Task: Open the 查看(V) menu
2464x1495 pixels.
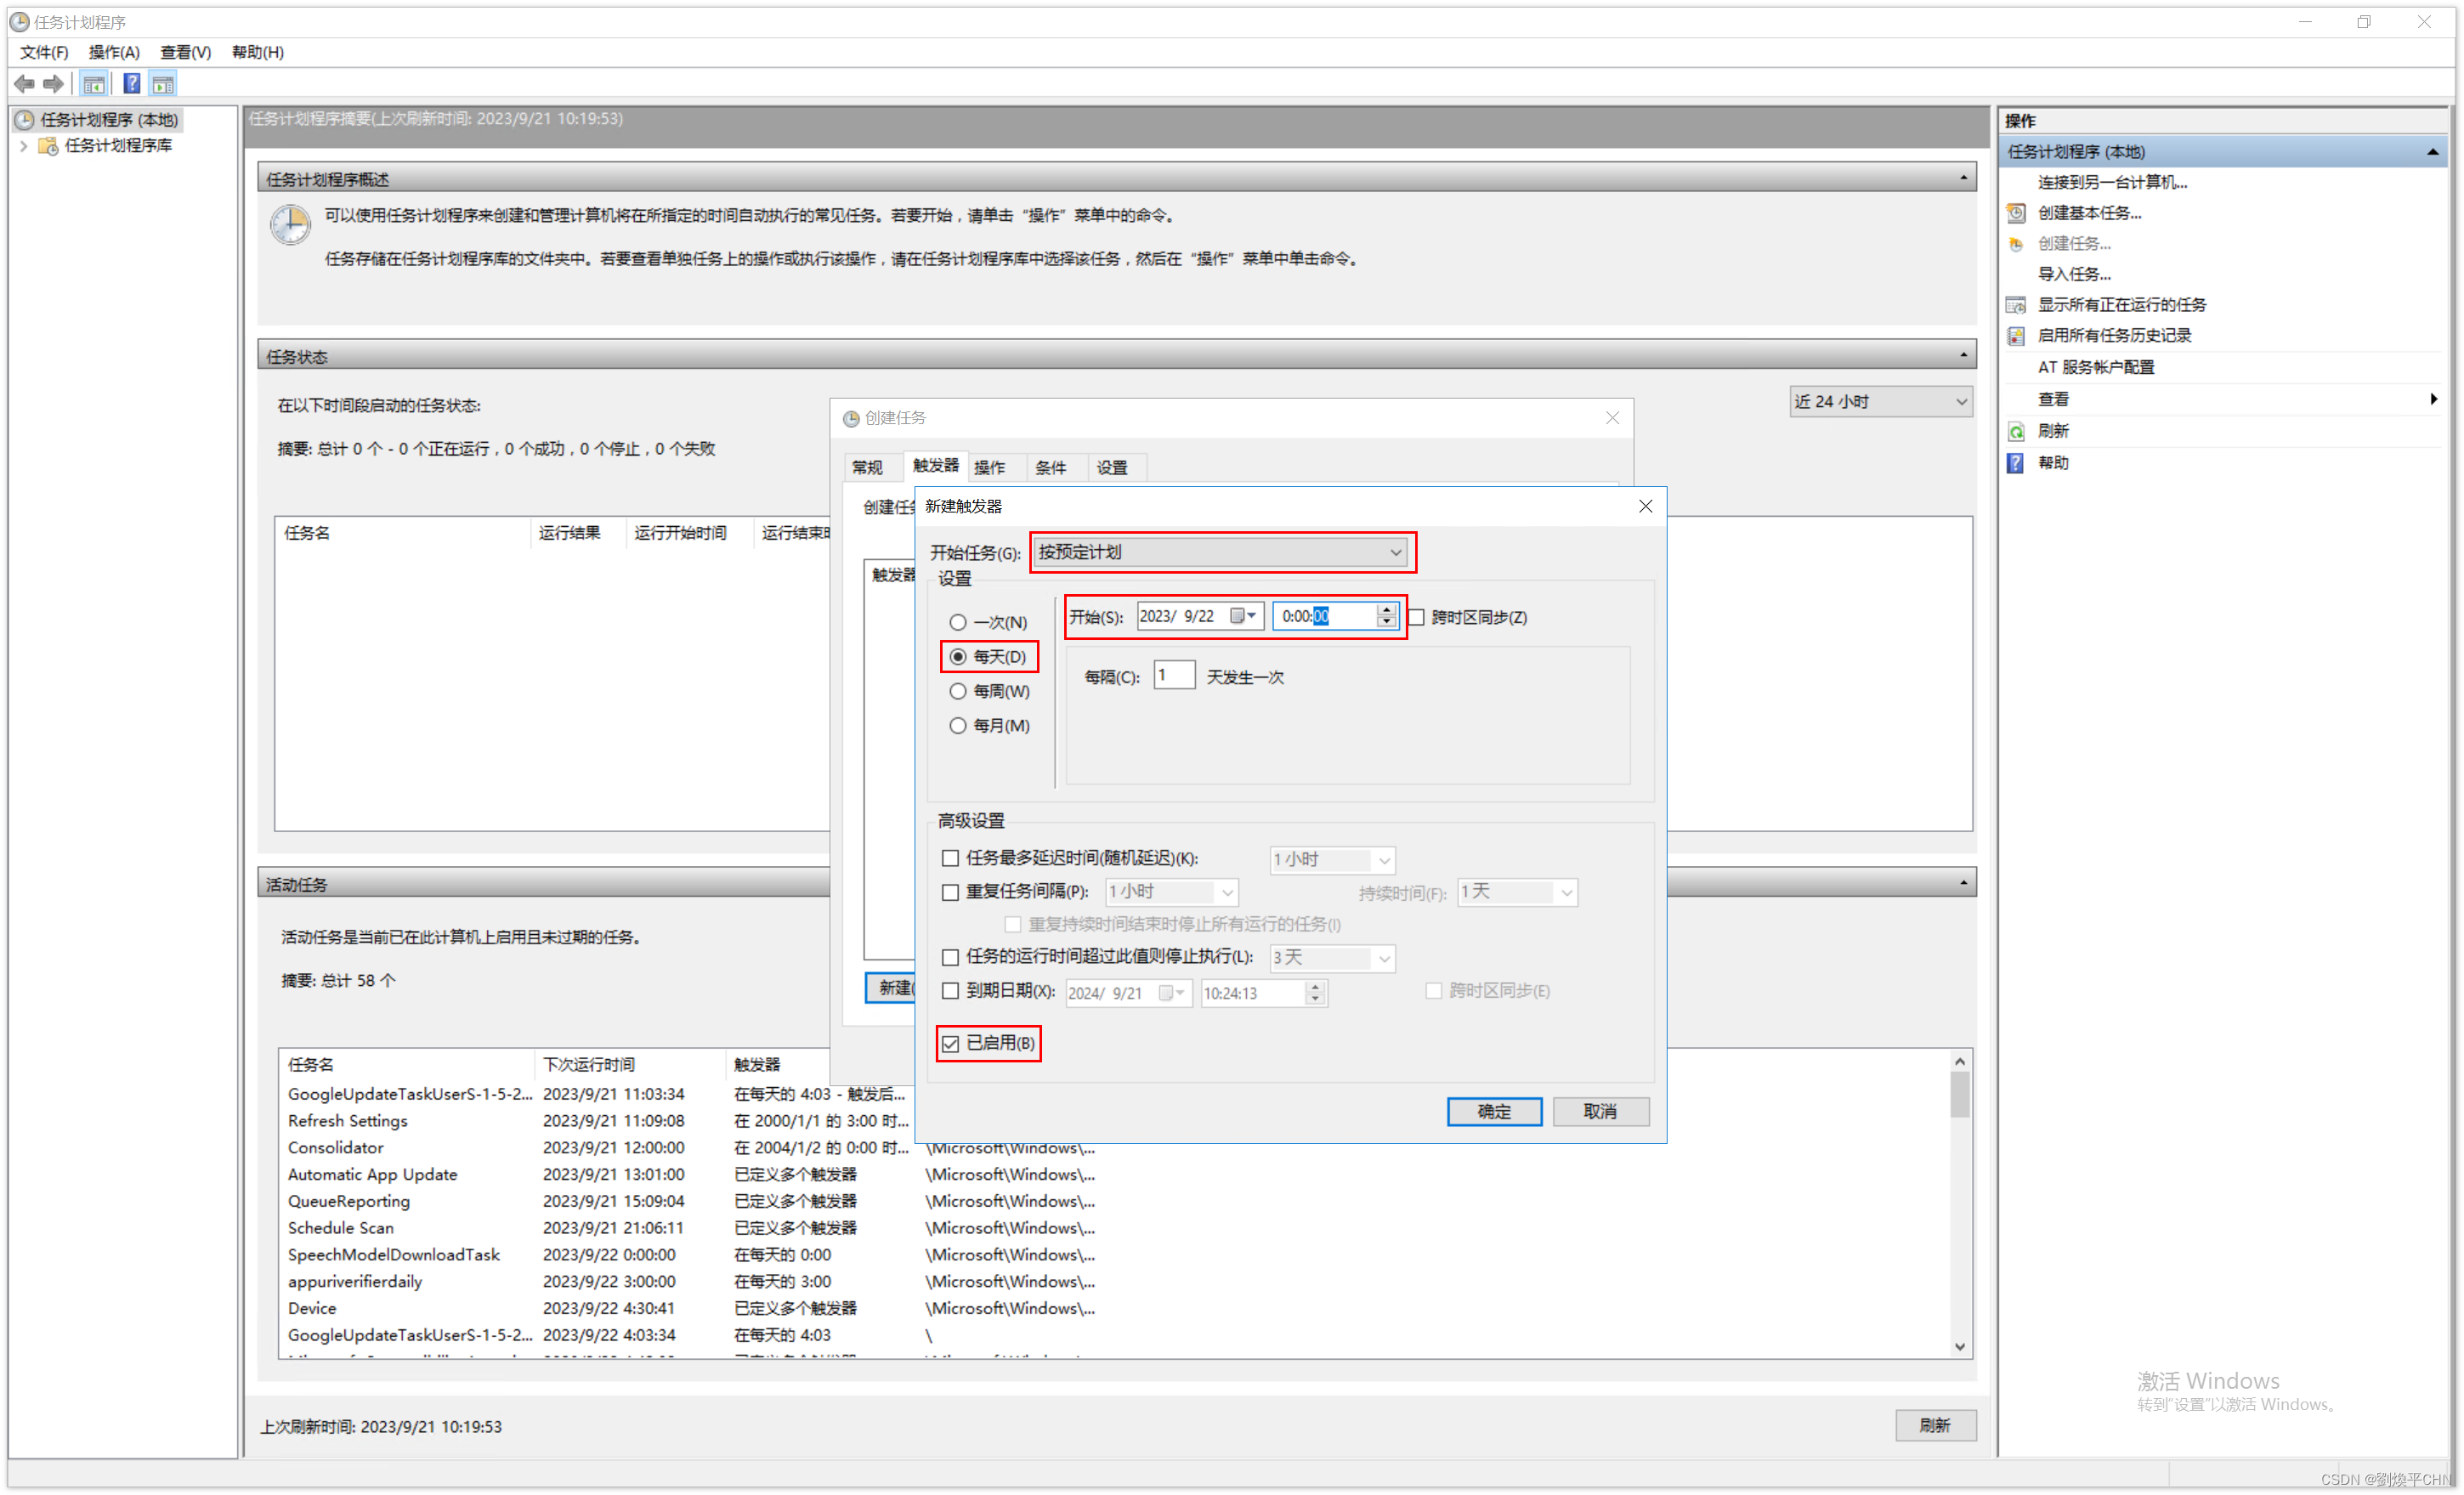Action: pos(185,52)
